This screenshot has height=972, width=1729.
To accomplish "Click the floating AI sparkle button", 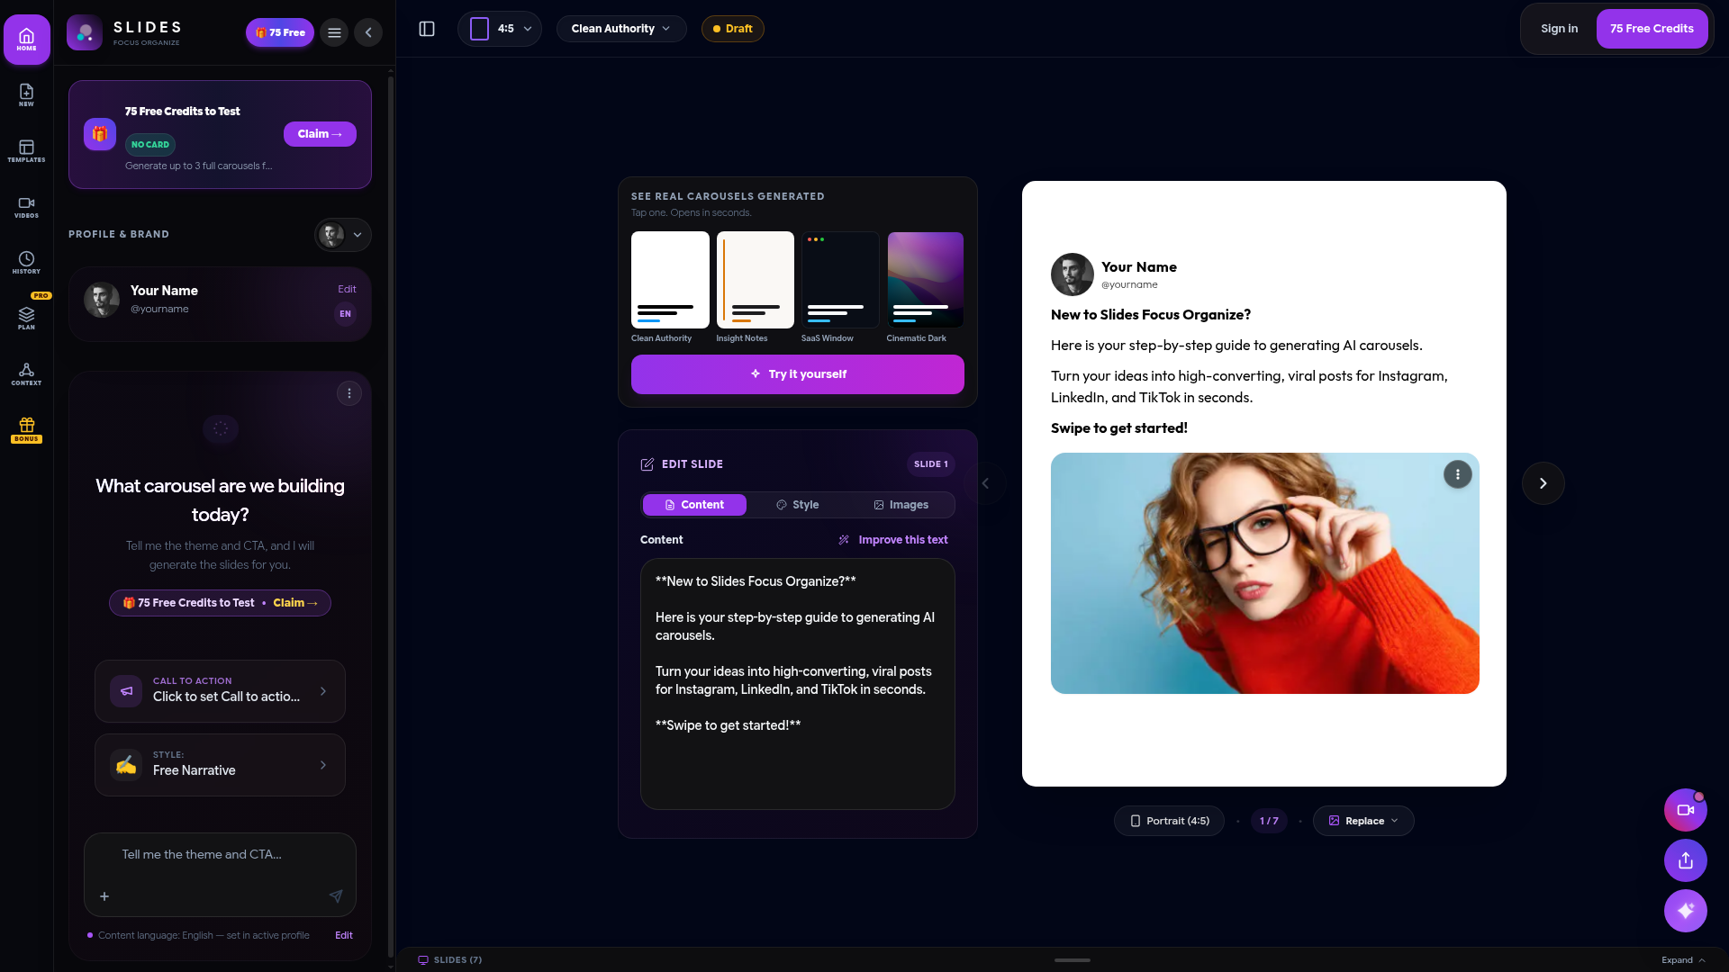I will [1685, 911].
